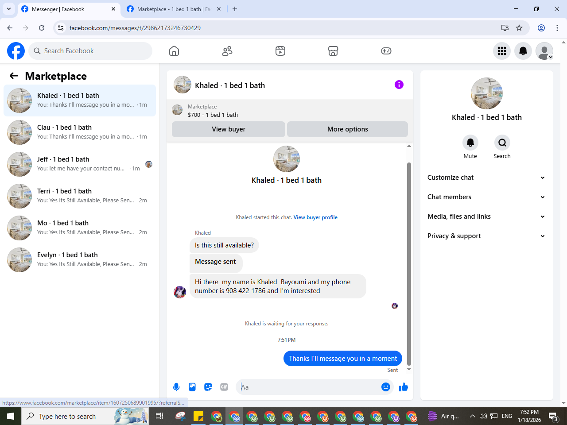Open the View buyer profile link
567x425 pixels.
(x=315, y=217)
